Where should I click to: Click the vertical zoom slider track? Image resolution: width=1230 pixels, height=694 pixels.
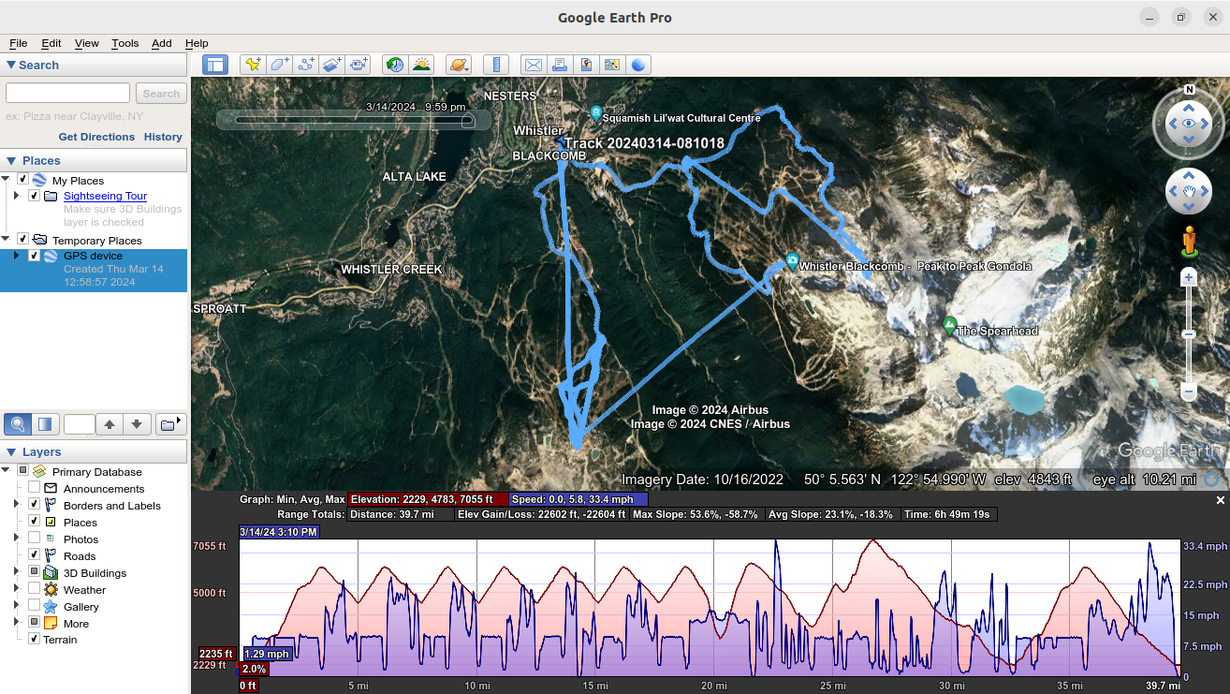1189,334
